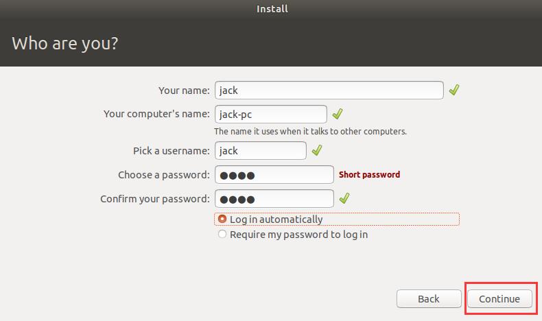Click the Confirm your password label
The height and width of the screenshot is (321, 542).
[154, 199]
